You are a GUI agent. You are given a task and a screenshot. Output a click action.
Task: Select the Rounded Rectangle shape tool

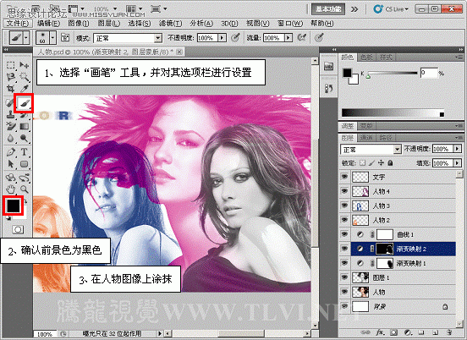point(25,164)
